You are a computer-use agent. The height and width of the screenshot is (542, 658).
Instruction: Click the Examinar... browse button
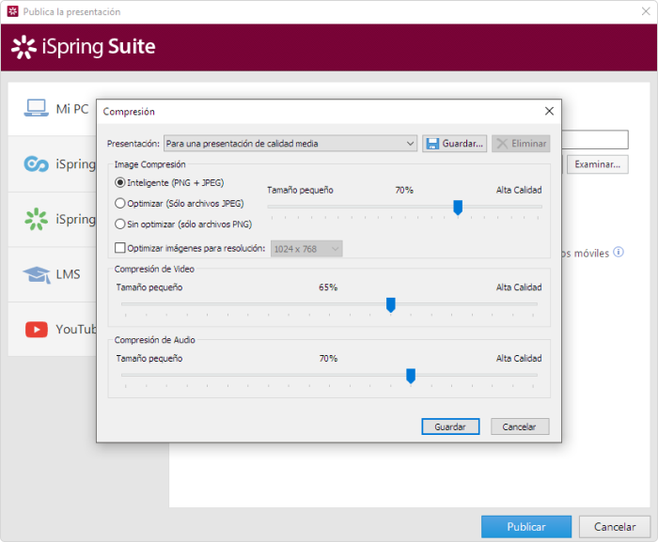597,164
